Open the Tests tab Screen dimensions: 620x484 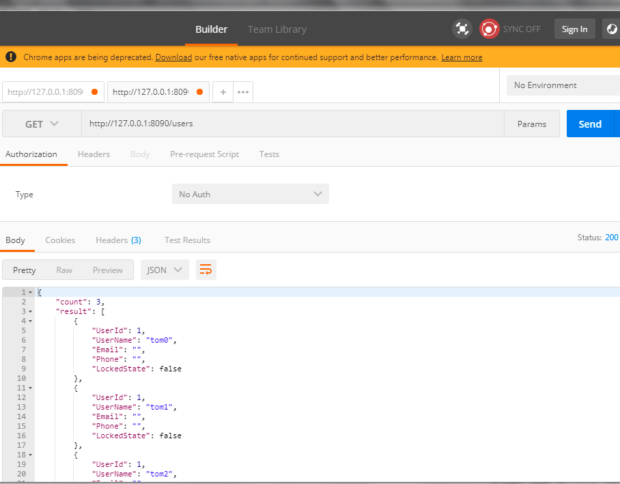pos(269,154)
